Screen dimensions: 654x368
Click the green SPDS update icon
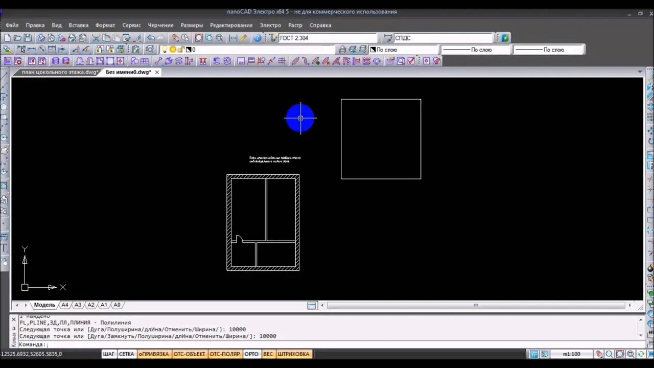coord(505,38)
